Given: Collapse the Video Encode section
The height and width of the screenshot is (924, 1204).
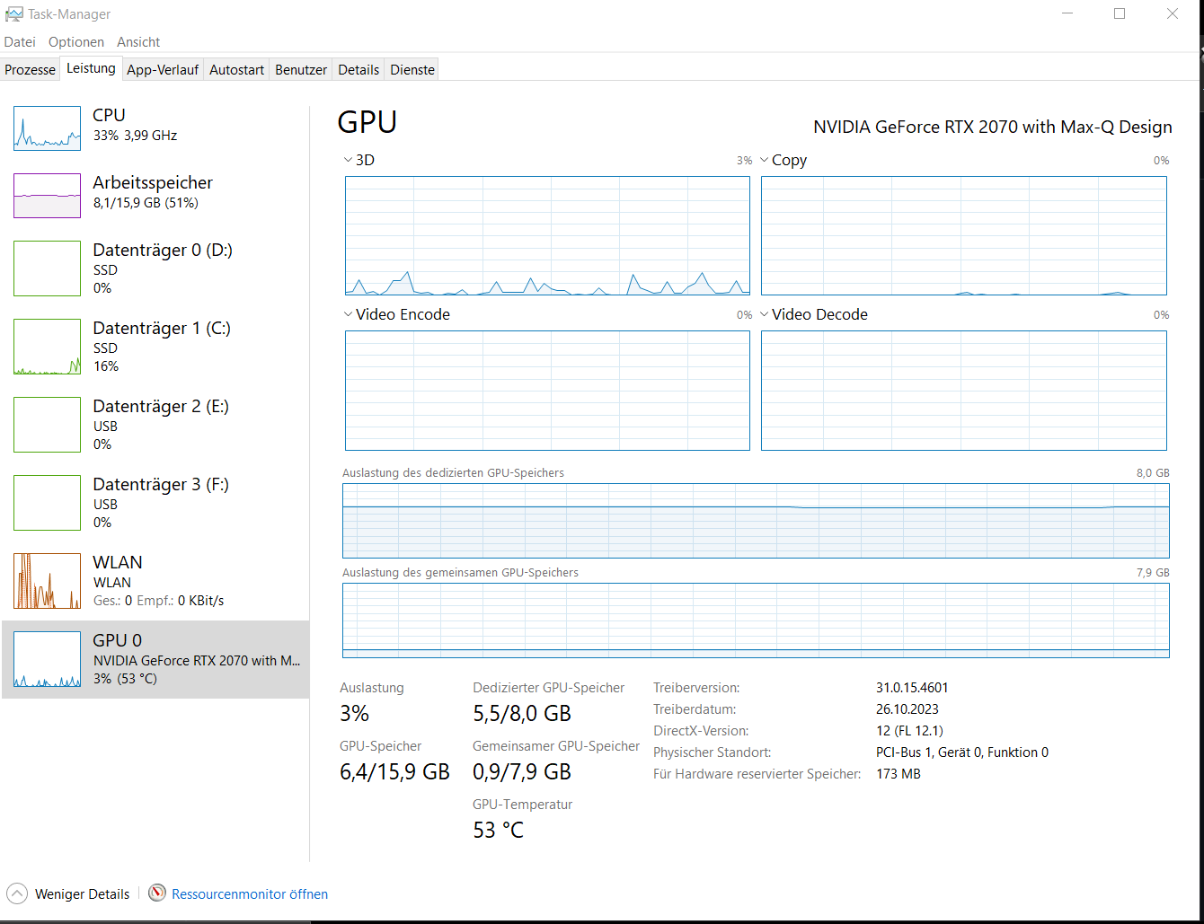Looking at the screenshot, I should coord(348,313).
